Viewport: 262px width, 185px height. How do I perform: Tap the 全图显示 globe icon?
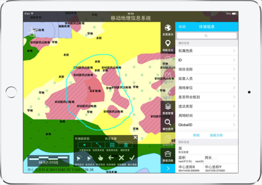168,28
